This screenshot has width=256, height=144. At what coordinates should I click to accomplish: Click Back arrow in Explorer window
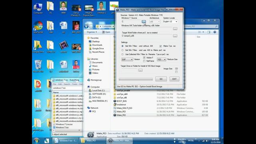(x=86, y=26)
